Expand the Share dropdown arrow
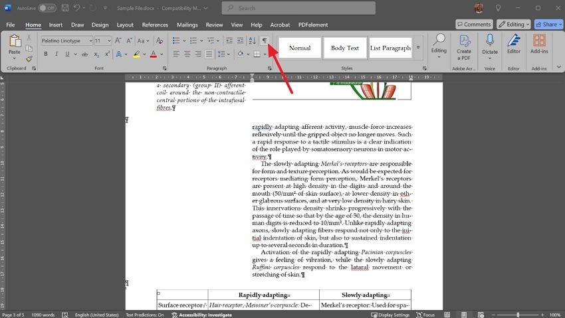Image resolution: width=565 pixels, height=318 pixels. point(560,25)
